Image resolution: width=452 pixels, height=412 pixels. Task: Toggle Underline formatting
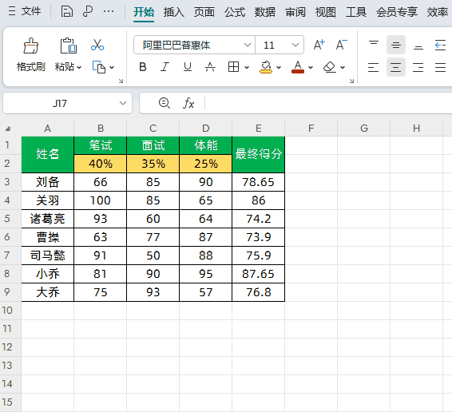click(188, 67)
